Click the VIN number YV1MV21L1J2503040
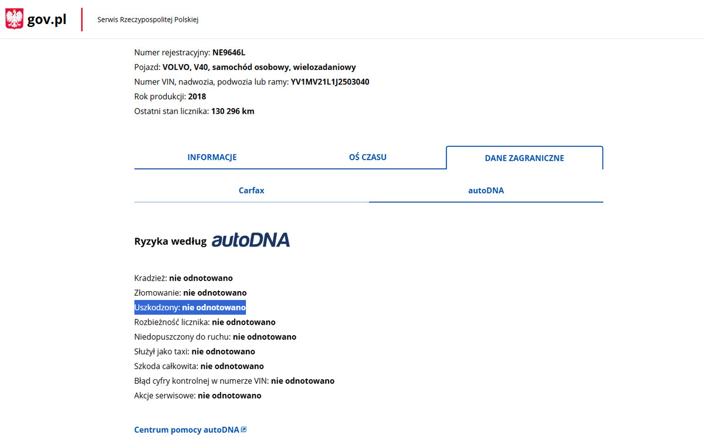Viewport: 704px width, 439px height. click(330, 82)
